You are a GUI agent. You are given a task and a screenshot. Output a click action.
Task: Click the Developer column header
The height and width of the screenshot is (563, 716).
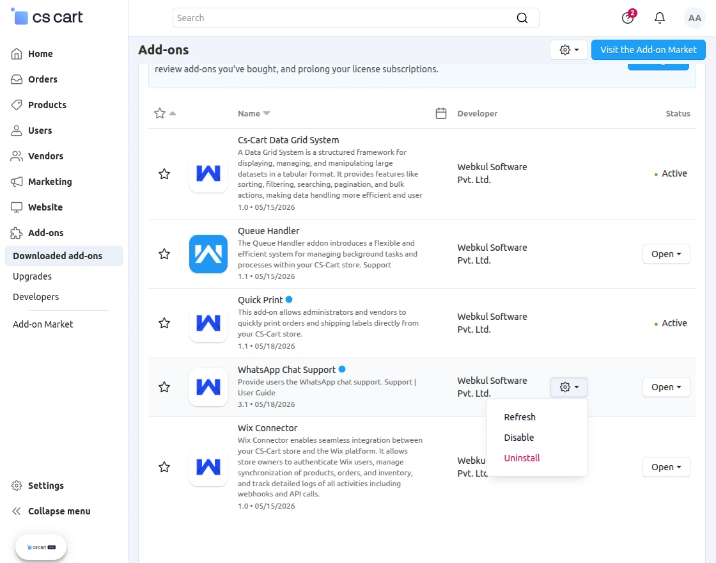(478, 113)
